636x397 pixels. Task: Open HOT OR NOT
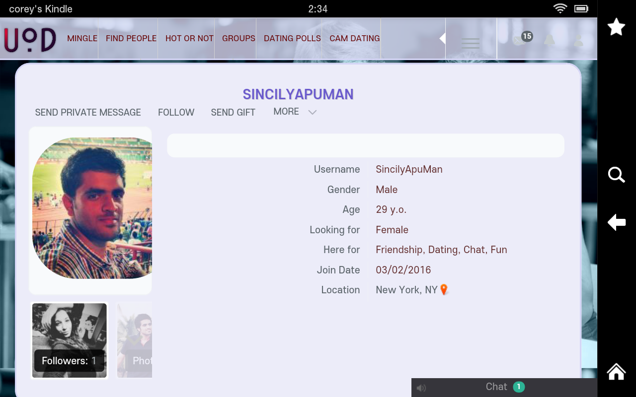click(x=189, y=38)
